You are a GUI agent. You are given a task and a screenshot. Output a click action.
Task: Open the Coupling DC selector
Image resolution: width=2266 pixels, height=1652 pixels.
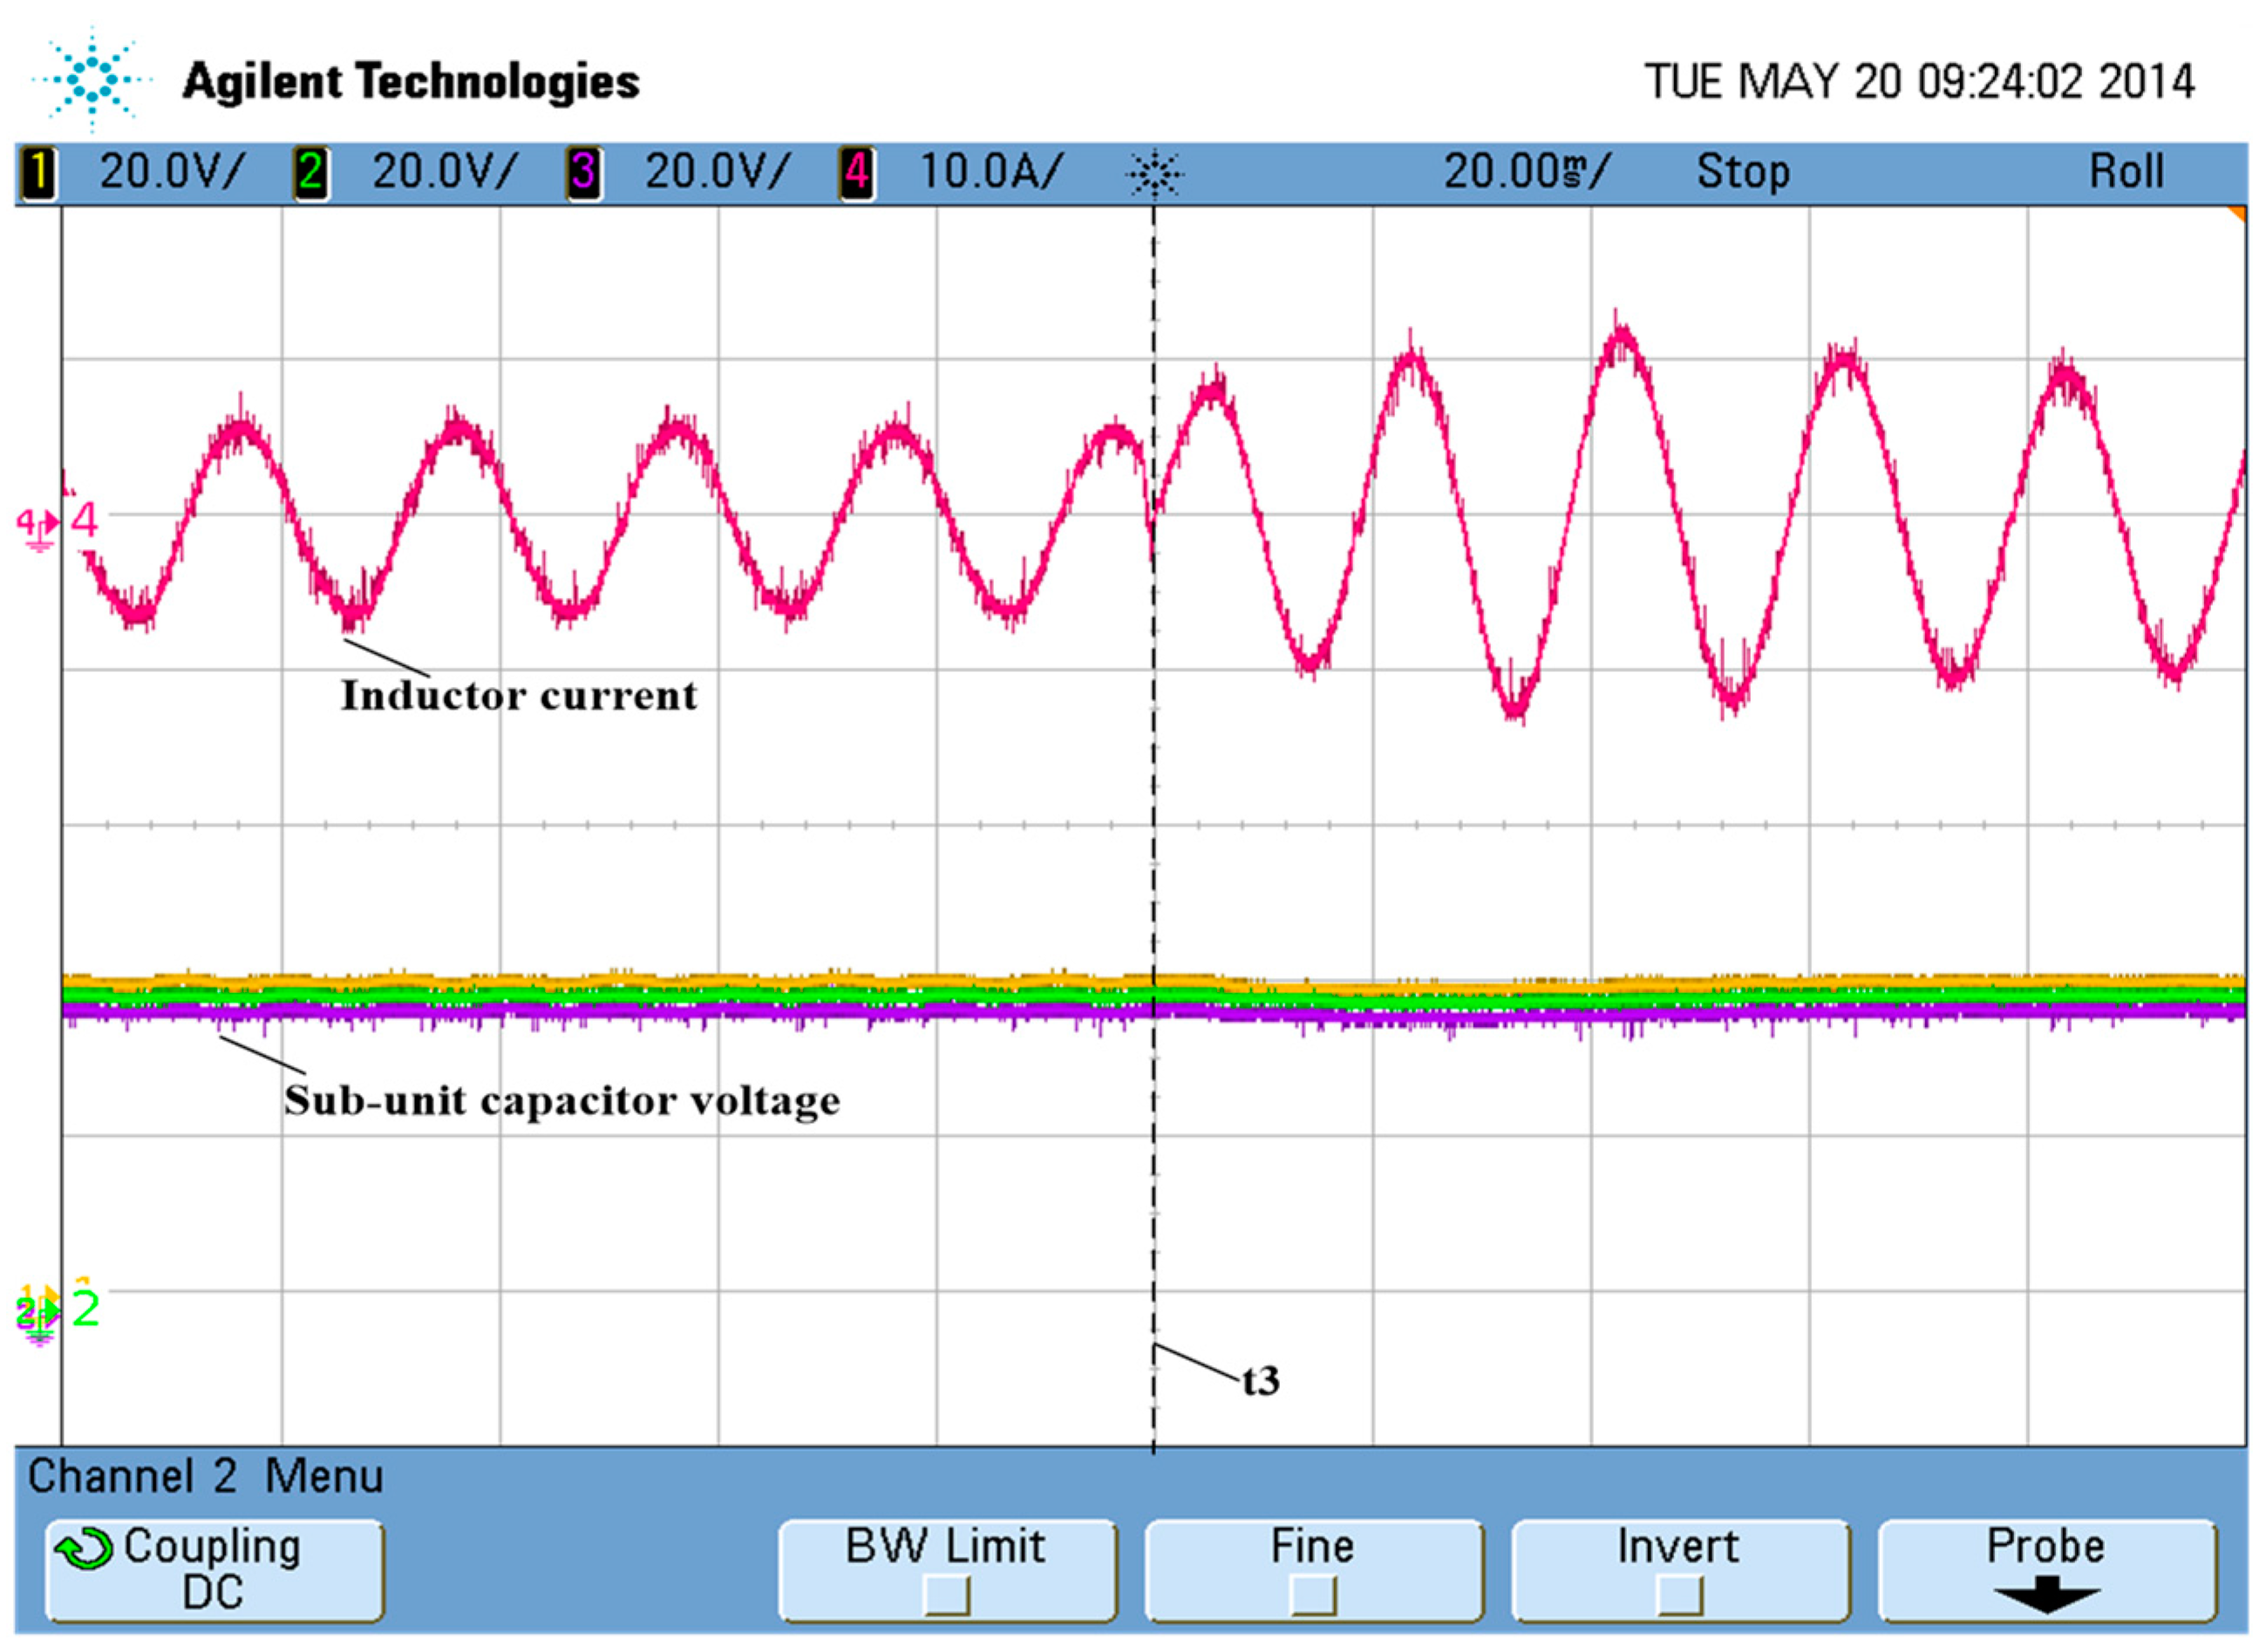pos(214,1572)
